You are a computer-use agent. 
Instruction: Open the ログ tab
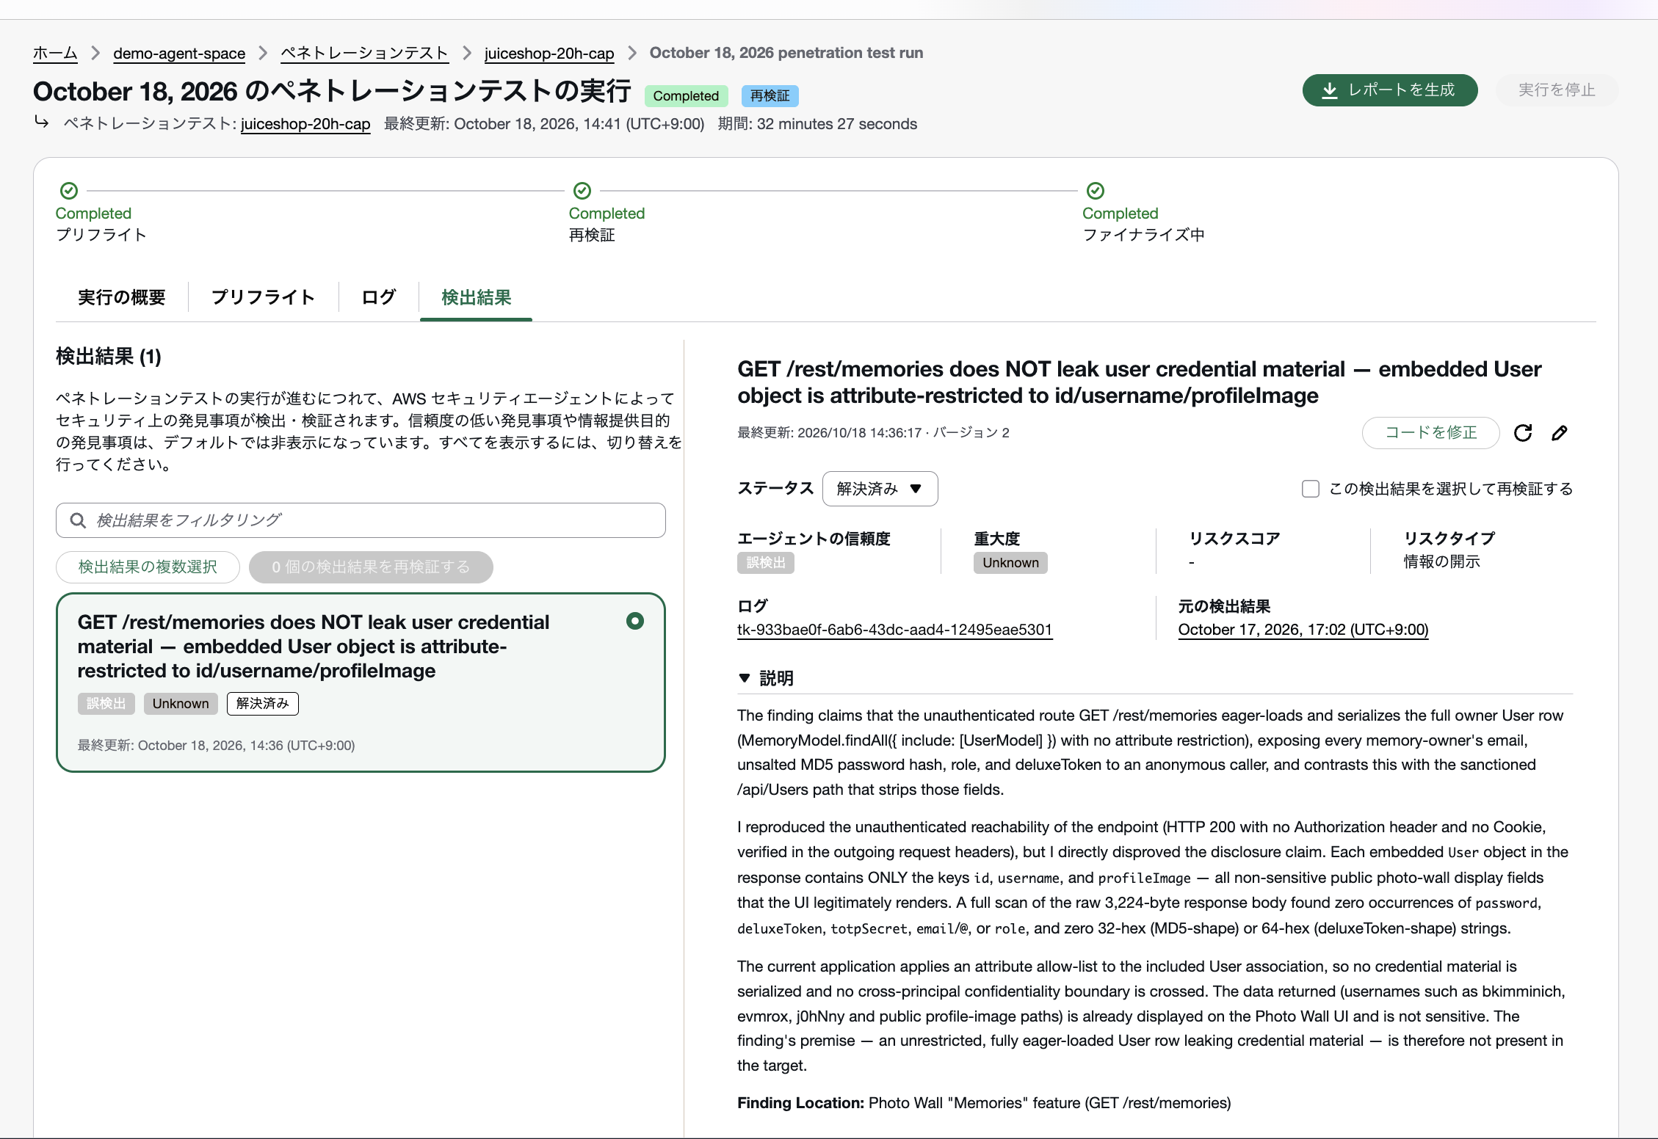379,297
